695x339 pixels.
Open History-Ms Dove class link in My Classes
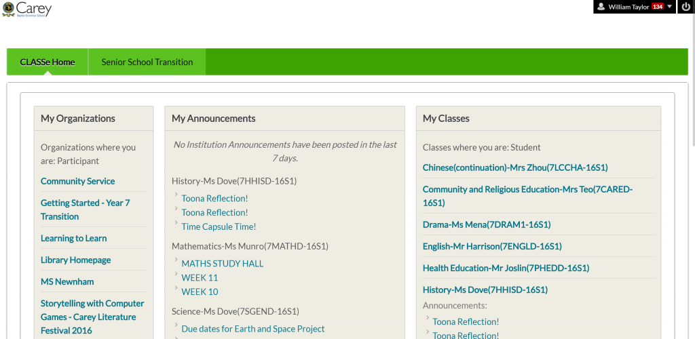coord(485,290)
